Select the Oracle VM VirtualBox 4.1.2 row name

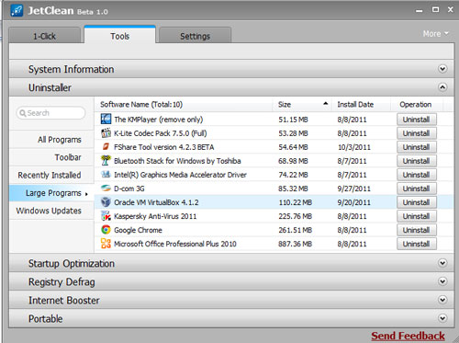[156, 202]
